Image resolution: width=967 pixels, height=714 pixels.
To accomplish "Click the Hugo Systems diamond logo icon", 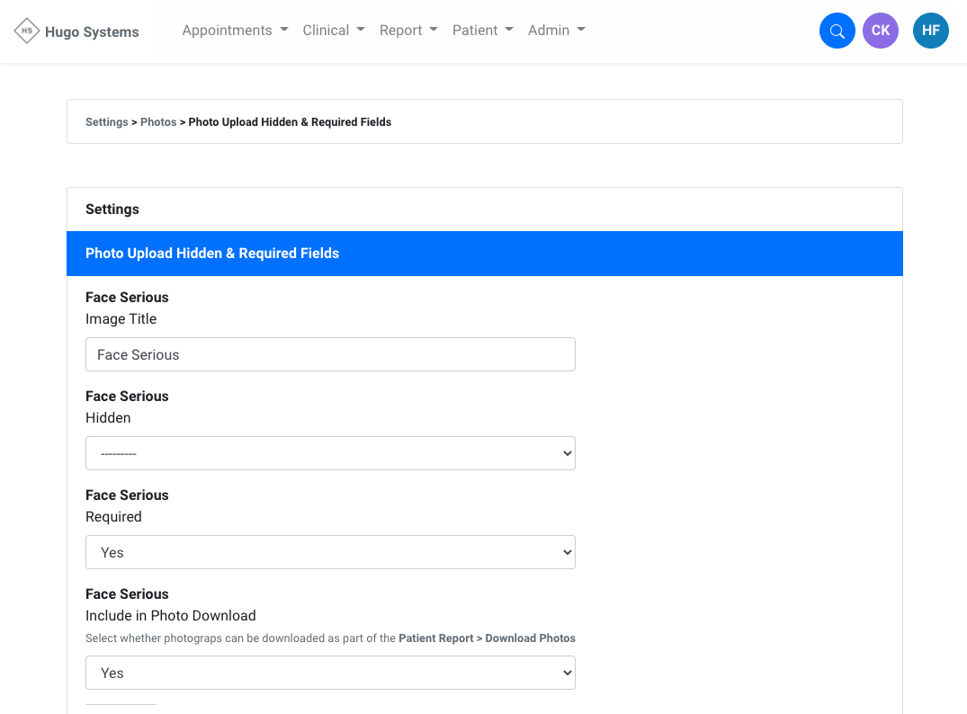I will 27,31.
